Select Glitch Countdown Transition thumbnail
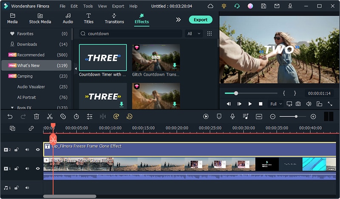Image resolution: width=340 pixels, height=199 pixels. click(x=156, y=58)
